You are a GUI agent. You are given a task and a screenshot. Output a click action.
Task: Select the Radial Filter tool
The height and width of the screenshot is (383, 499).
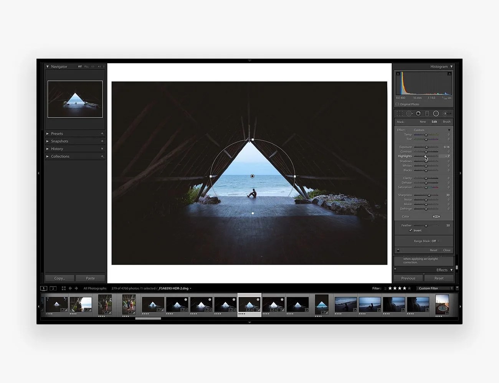436,113
